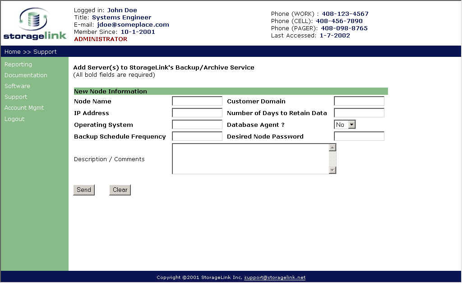Click the New Node Information section header
Image resolution: width=462 pixels, height=283 pixels.
click(x=231, y=91)
